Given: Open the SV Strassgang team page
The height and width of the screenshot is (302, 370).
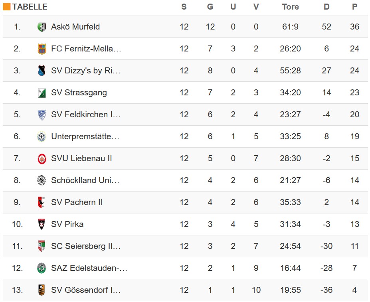Looking at the screenshot, I should (x=79, y=93).
